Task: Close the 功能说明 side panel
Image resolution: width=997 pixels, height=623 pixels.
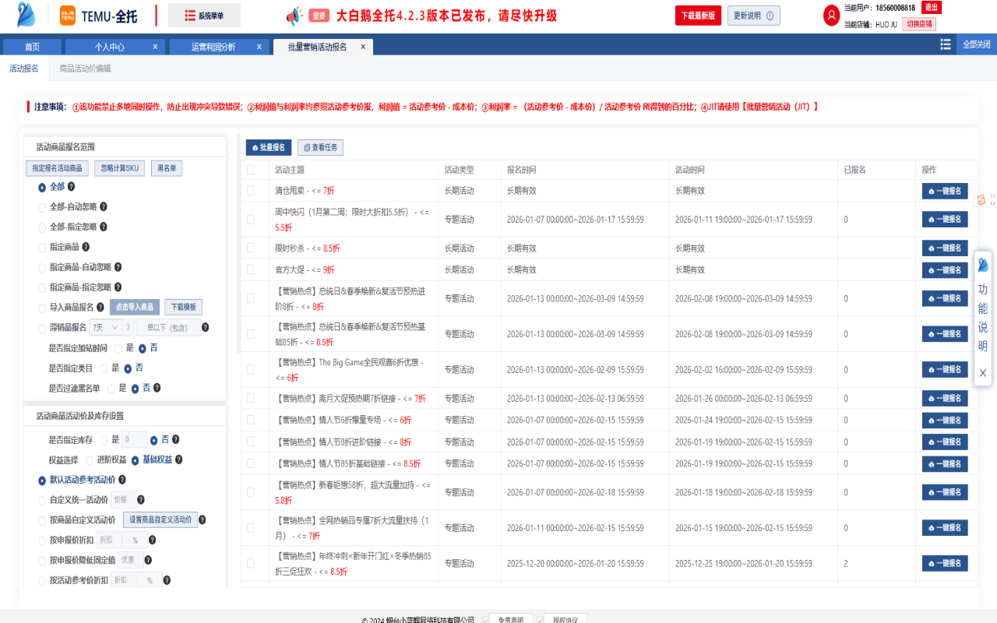Action: (983, 373)
